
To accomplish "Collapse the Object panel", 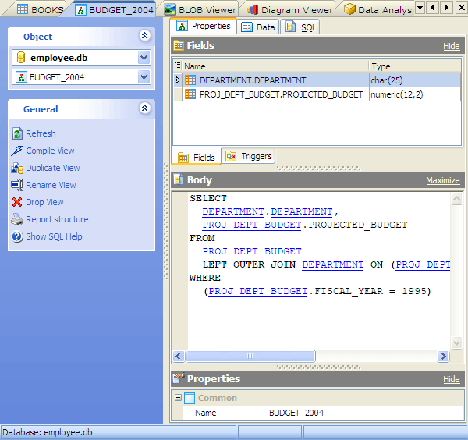I will pos(144,36).
